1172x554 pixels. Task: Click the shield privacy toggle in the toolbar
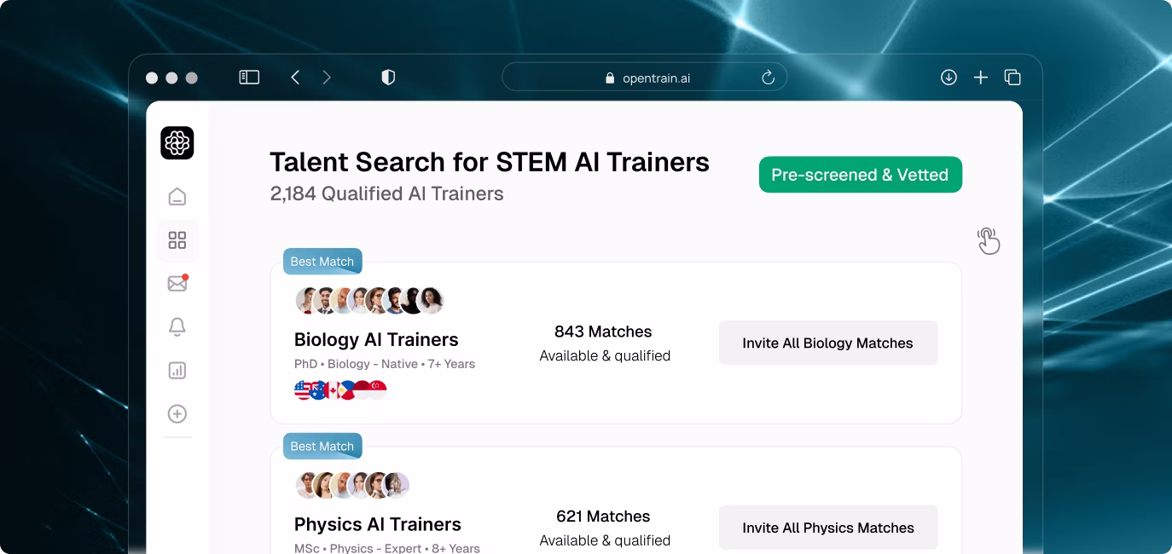tap(388, 77)
